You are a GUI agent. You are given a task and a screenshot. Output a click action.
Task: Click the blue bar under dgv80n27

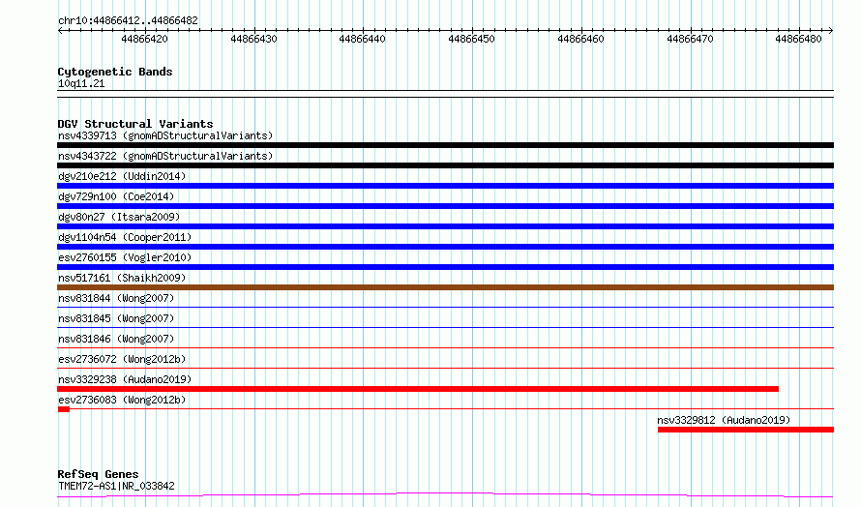[x=445, y=226]
